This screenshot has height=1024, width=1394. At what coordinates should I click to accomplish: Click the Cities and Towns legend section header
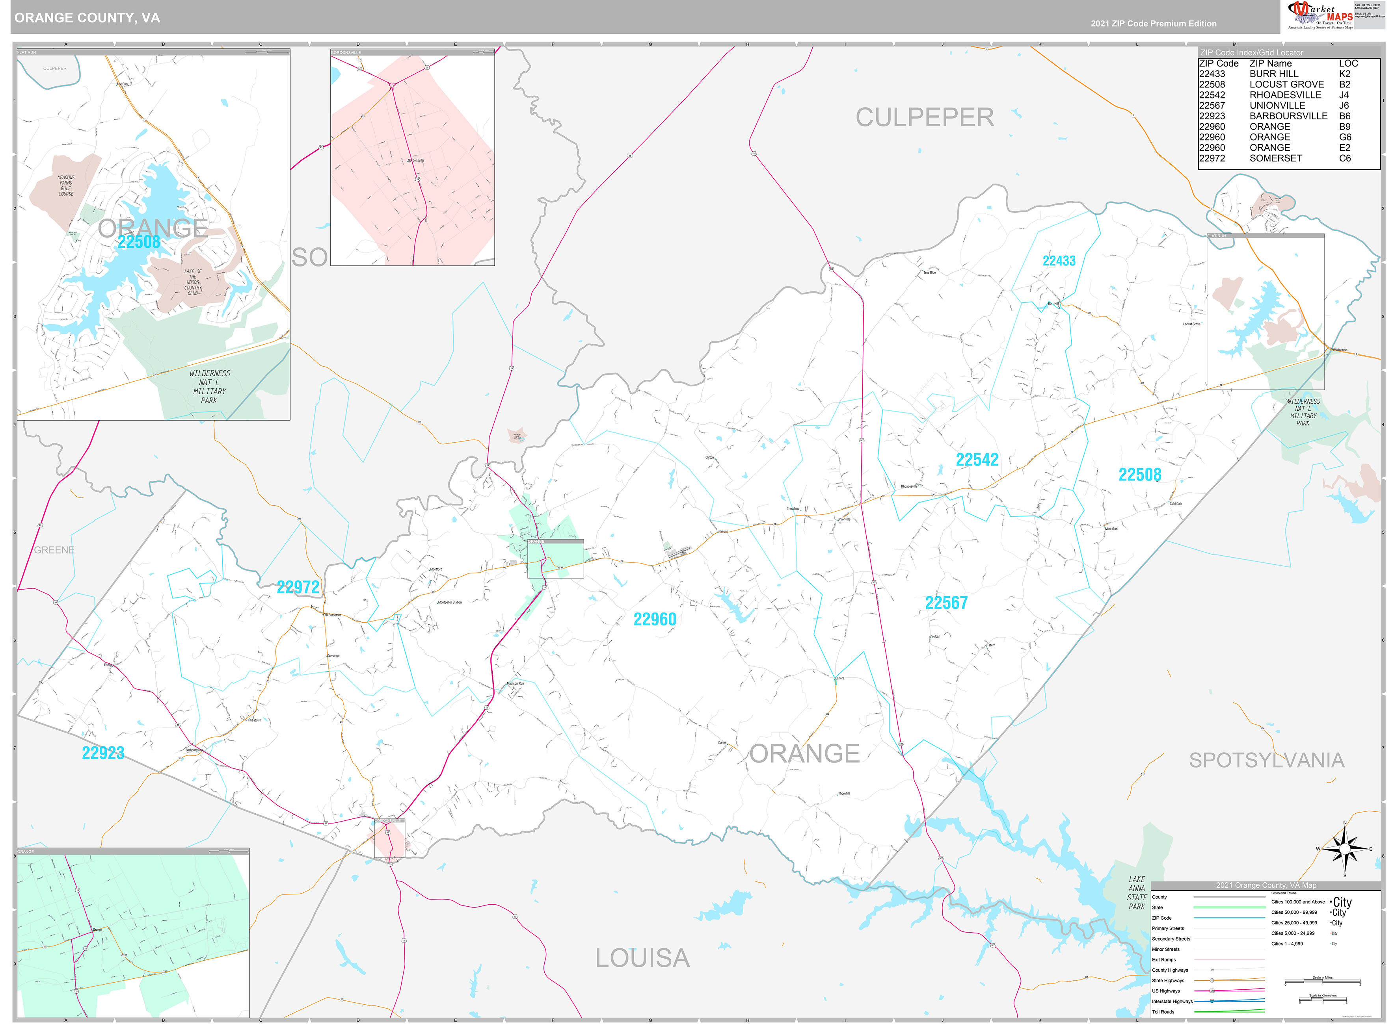tap(1285, 893)
